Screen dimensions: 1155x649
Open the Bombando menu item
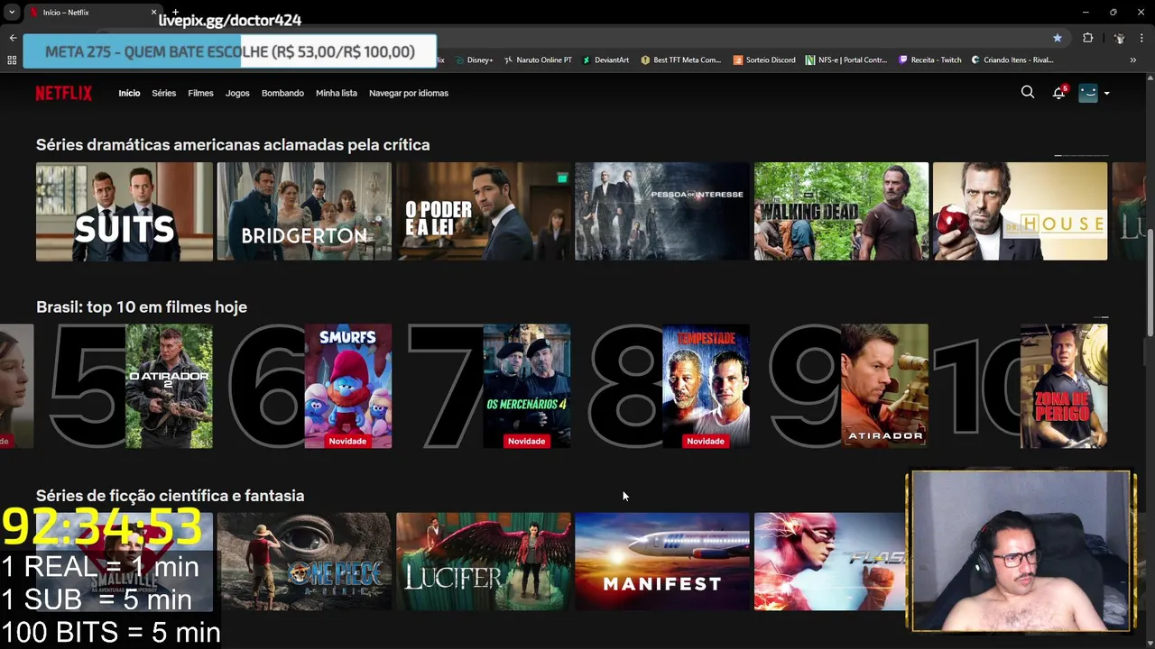click(282, 93)
